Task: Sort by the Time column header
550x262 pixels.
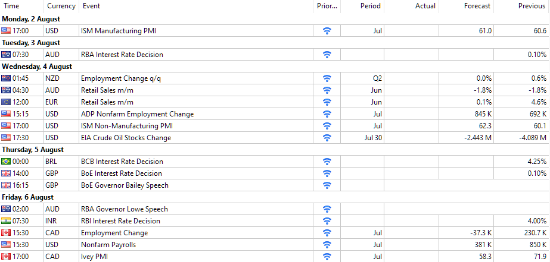Action: point(12,6)
